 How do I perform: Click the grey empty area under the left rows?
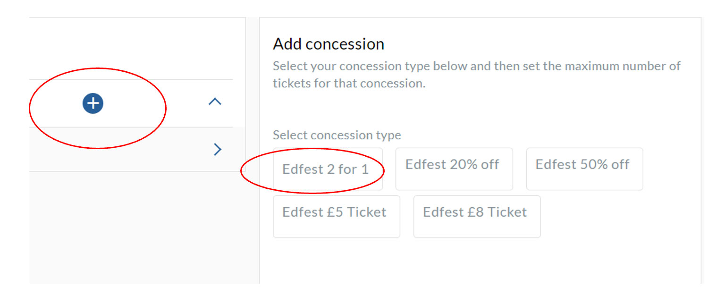click(137, 228)
